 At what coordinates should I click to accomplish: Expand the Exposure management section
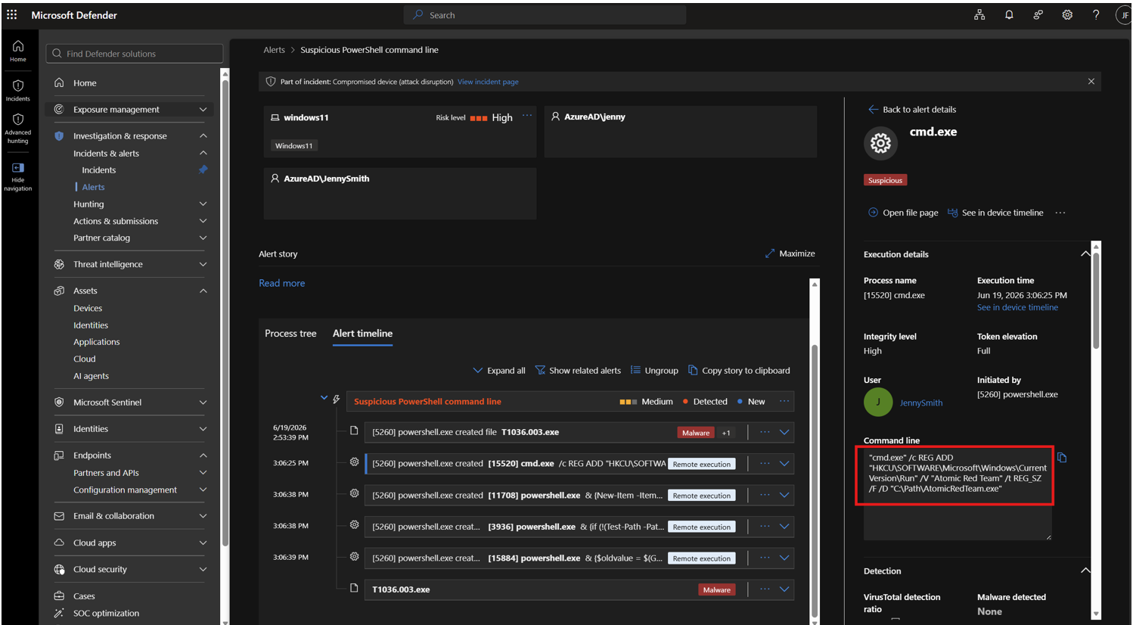point(203,110)
